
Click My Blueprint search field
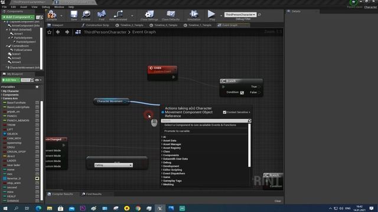click(25, 80)
